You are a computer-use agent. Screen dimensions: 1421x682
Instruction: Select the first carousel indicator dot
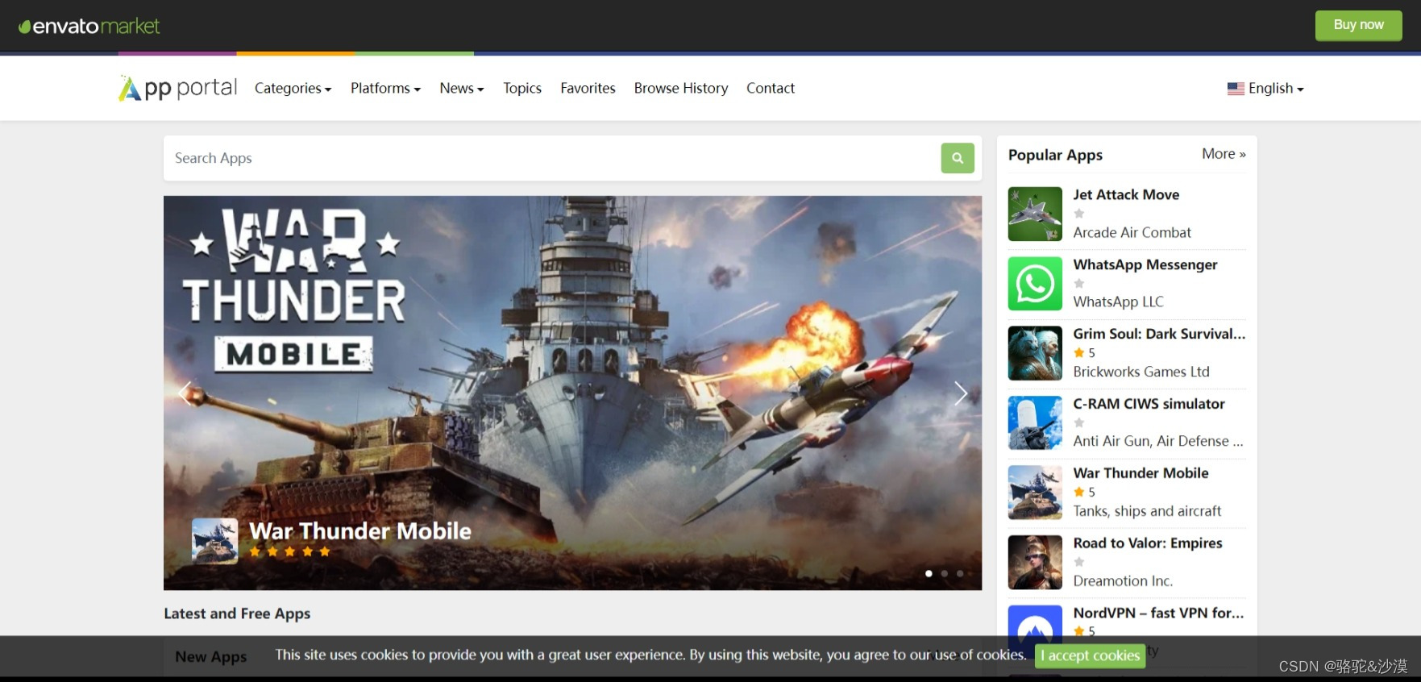tap(929, 574)
